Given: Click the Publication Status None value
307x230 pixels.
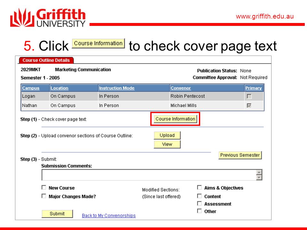Looking at the screenshot, I should point(246,71).
